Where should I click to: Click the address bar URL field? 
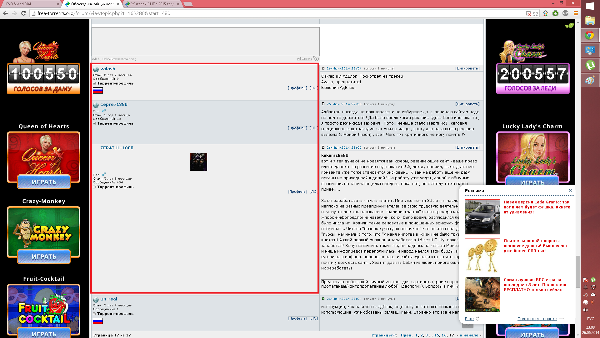tap(278, 13)
